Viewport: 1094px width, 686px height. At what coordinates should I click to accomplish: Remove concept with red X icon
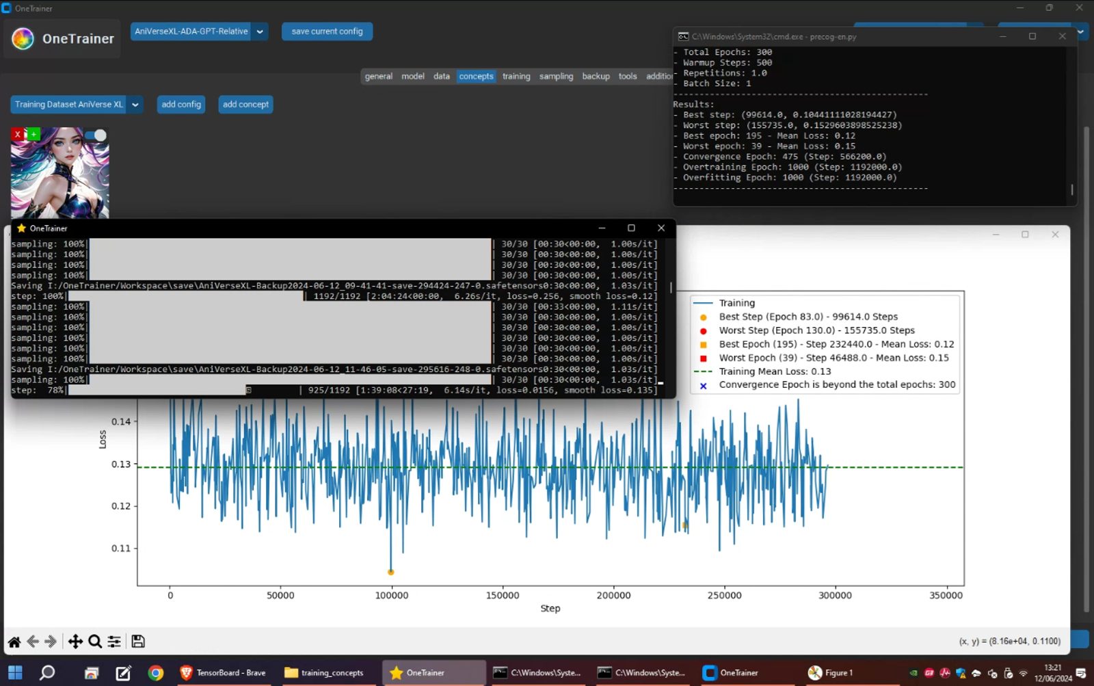pyautogui.click(x=18, y=135)
